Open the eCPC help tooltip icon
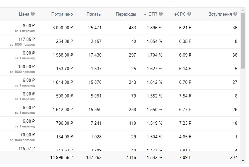The width and height of the screenshot is (249, 167). point(189,14)
